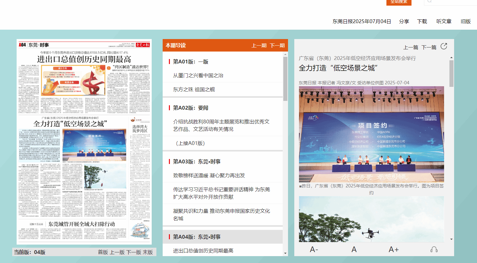Click the share arrow icon above article
The width and height of the screenshot is (477, 263).
point(444,47)
